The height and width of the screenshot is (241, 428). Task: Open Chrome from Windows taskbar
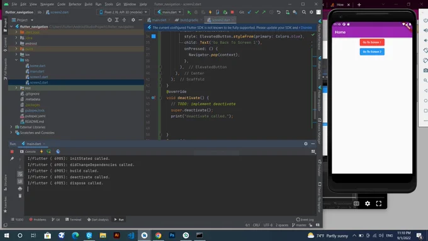pyautogui.click(x=158, y=235)
